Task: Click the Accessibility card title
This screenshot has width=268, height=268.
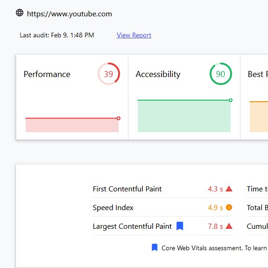Action: tap(158, 75)
